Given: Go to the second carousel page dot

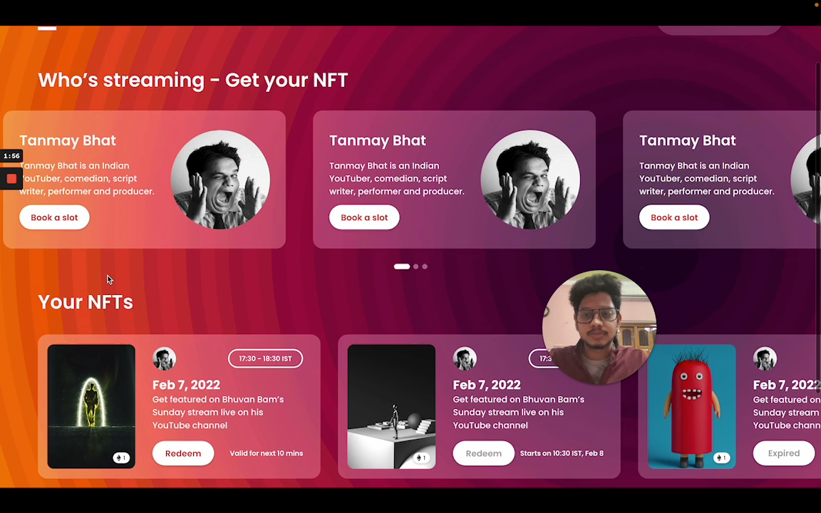Looking at the screenshot, I should pos(415,266).
